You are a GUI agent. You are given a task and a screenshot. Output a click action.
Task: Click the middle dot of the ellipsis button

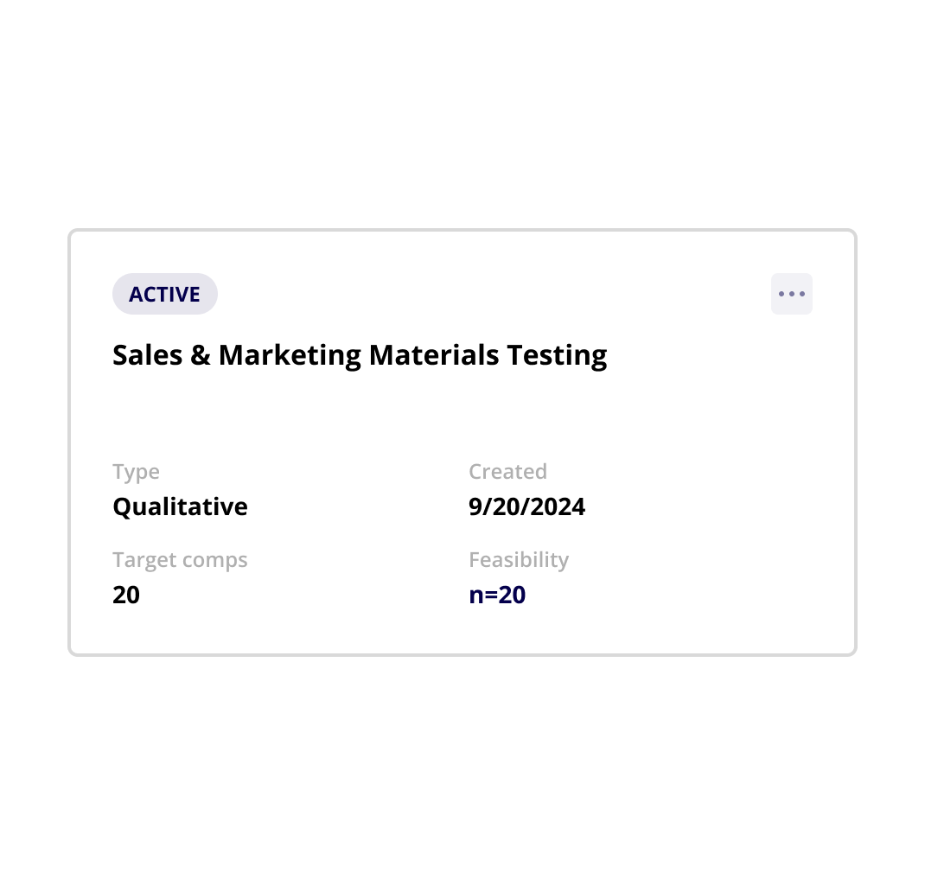click(792, 294)
